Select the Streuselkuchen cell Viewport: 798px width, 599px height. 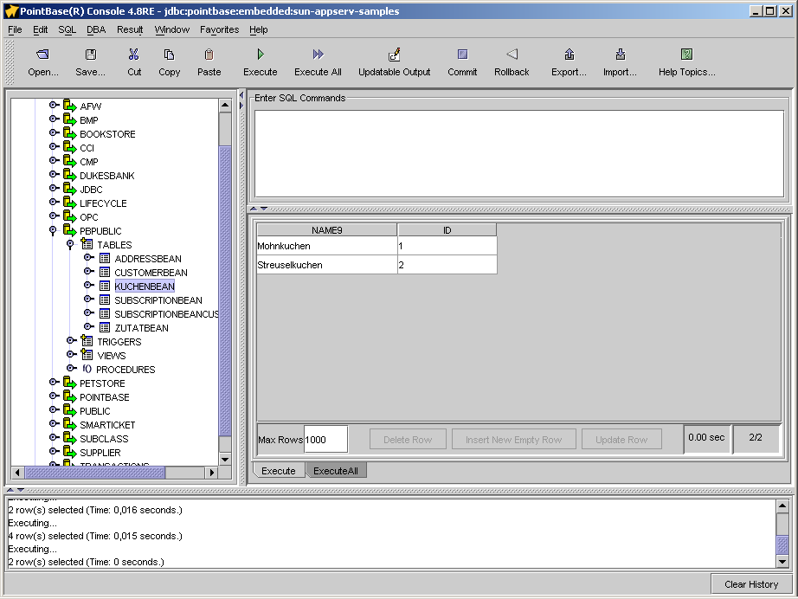(327, 265)
